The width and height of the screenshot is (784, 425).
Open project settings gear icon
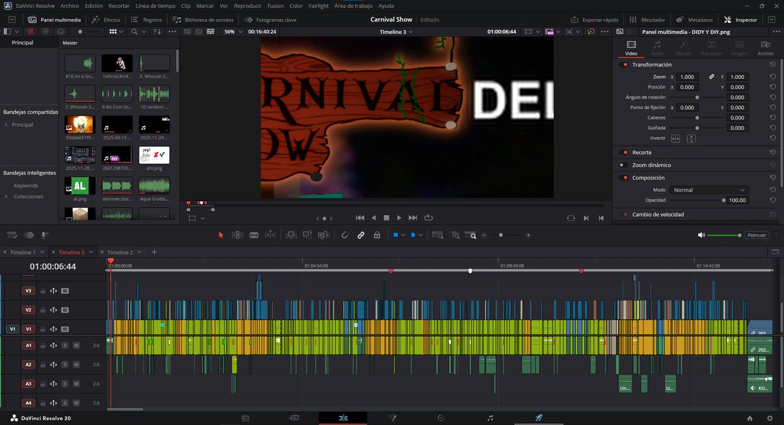click(769, 418)
